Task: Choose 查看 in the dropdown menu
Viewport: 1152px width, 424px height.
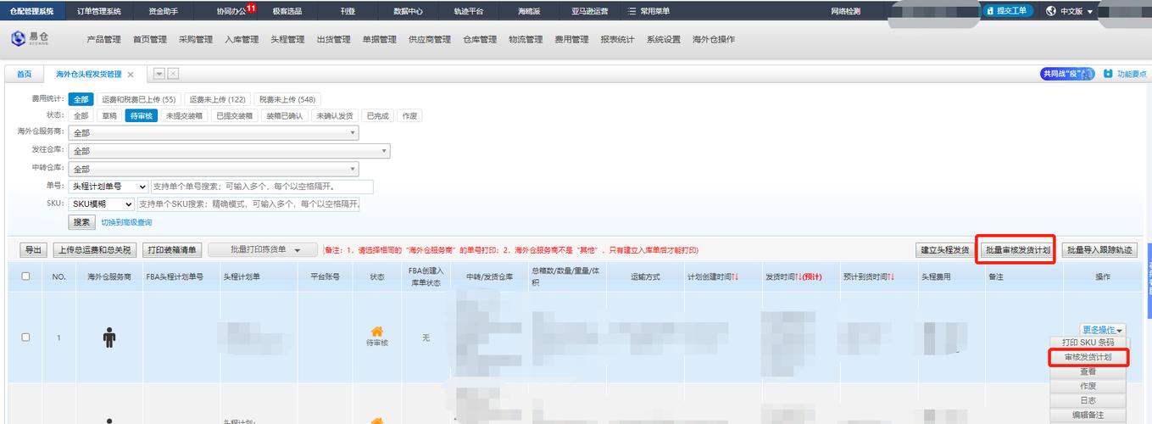Action: [x=1088, y=371]
